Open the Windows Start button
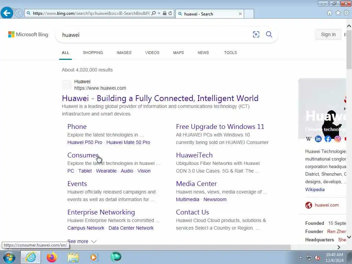The height and width of the screenshot is (264, 352). pyautogui.click(x=9, y=257)
